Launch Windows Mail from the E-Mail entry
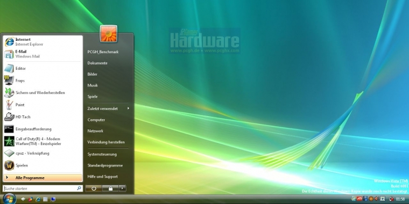 pos(43,54)
